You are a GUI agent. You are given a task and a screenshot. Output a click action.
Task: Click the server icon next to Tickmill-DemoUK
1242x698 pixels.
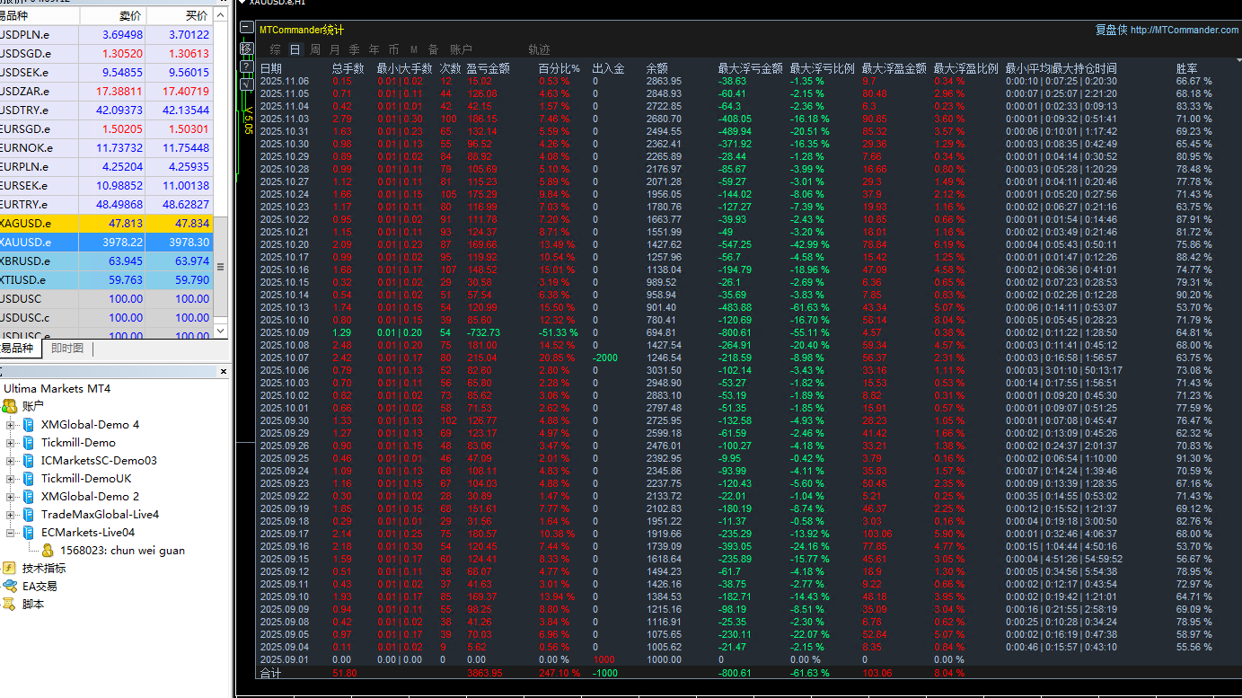click(29, 478)
